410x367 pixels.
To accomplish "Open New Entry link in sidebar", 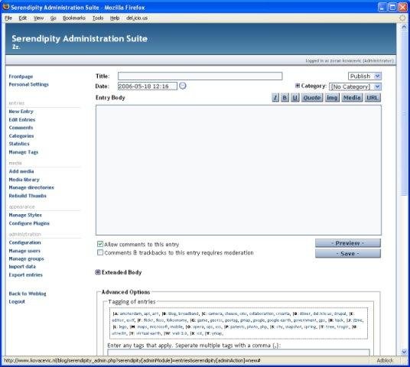I will coord(21,112).
